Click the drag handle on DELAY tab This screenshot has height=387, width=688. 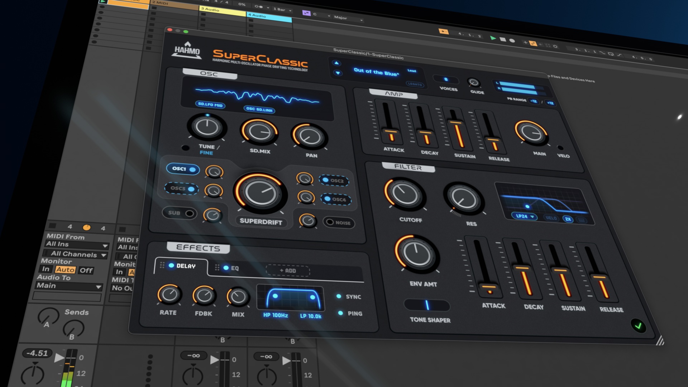point(162,265)
